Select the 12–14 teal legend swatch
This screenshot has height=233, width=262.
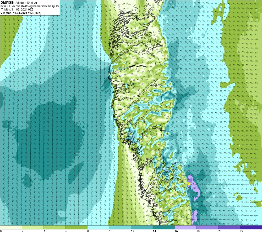(x=142, y=227)
